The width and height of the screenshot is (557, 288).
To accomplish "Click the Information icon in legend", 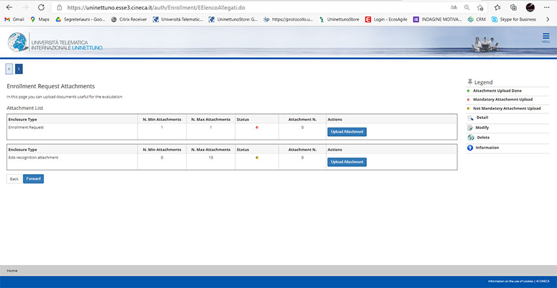I will (470, 148).
